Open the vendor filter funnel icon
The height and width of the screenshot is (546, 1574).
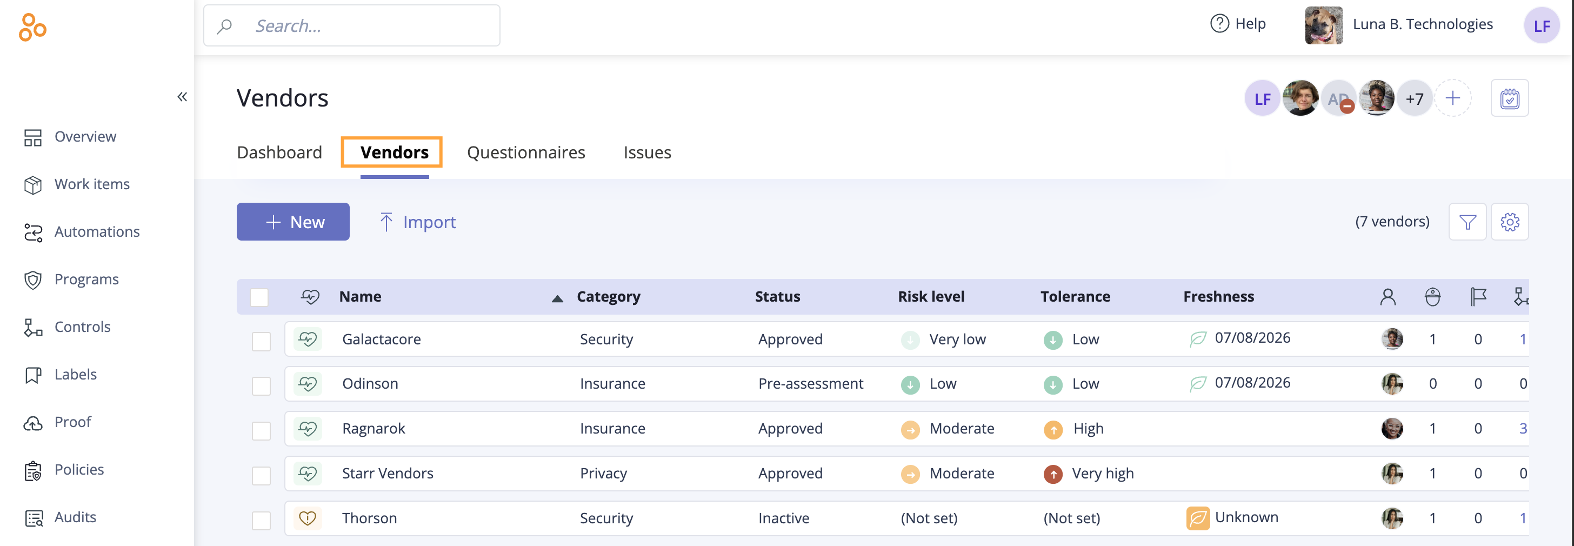[1467, 222]
